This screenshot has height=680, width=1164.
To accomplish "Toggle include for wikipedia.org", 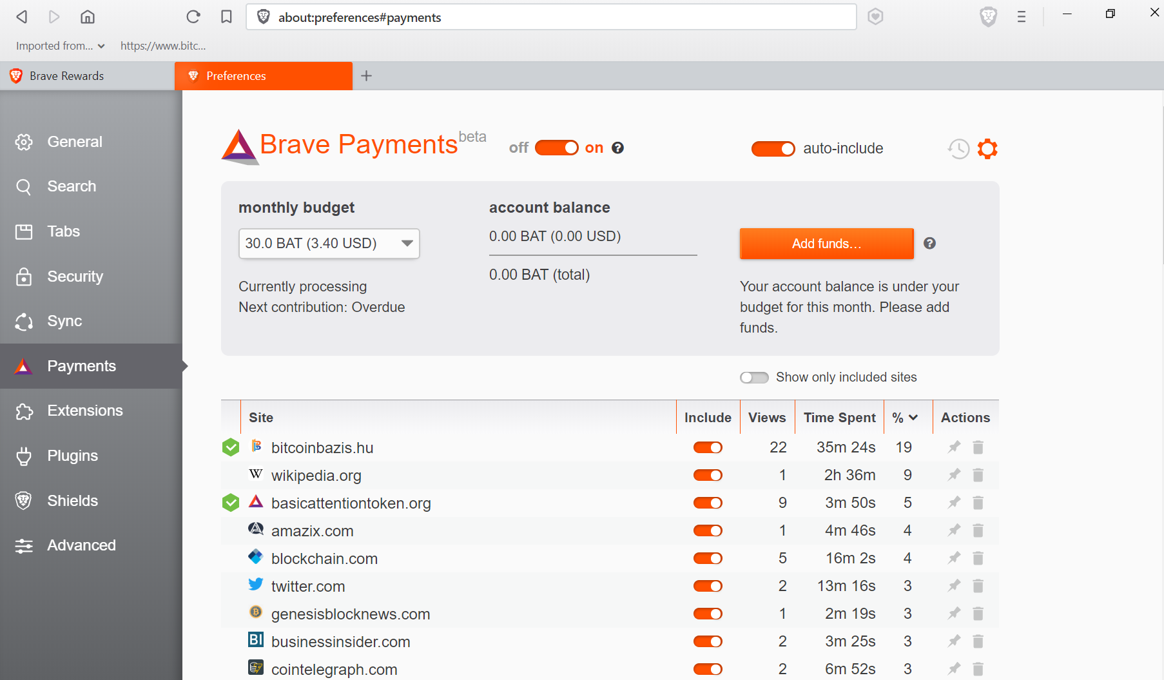I will (708, 475).
